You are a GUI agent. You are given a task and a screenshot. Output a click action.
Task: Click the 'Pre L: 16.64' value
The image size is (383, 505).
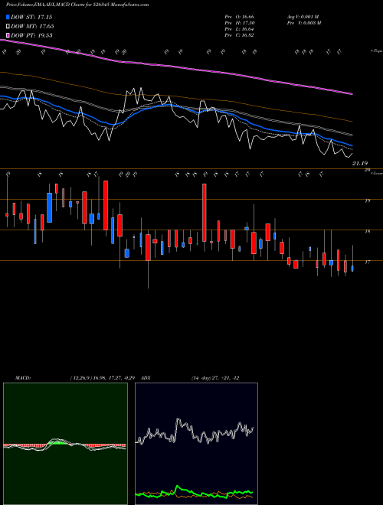pyautogui.click(x=240, y=29)
